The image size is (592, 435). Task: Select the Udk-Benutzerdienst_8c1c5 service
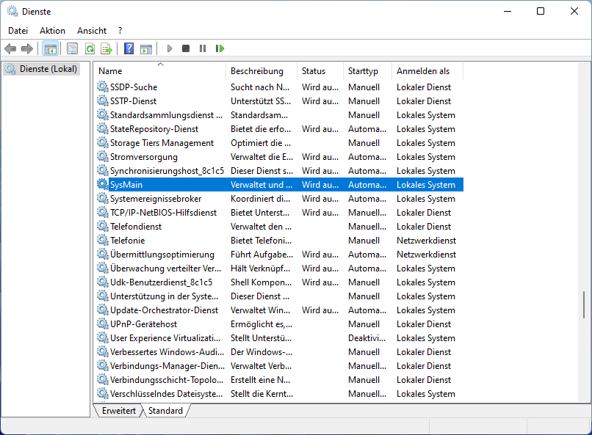(279, 282)
